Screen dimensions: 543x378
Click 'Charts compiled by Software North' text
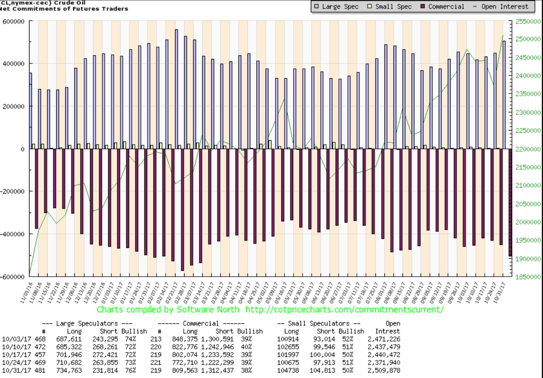point(168,310)
